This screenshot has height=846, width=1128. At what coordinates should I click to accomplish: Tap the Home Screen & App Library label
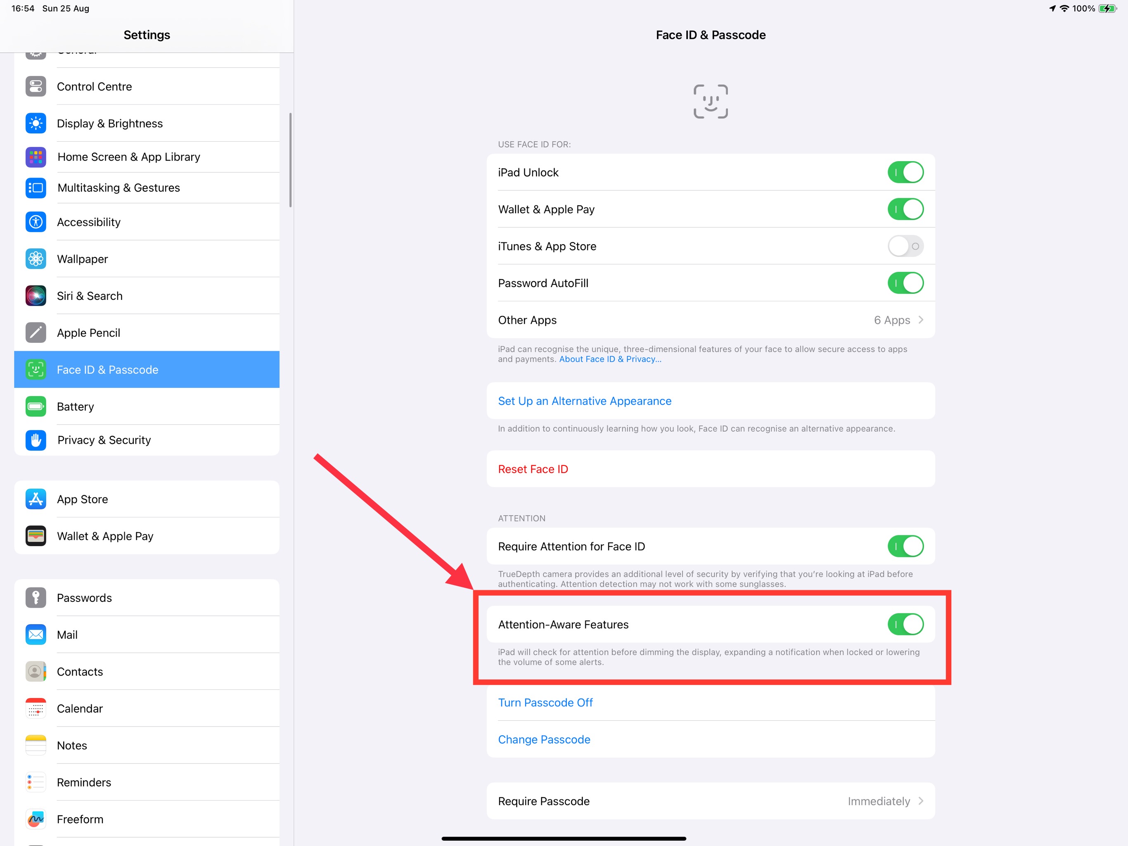[128, 157]
